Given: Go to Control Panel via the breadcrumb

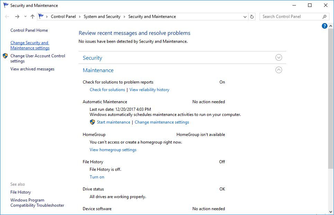Looking at the screenshot, I should pyautogui.click(x=63, y=16).
